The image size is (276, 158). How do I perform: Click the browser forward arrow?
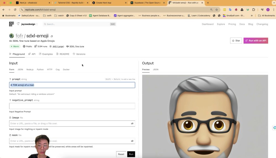(x=9, y=10)
